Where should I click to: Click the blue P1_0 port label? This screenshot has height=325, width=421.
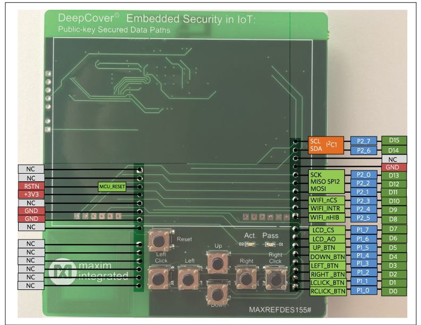(x=364, y=290)
